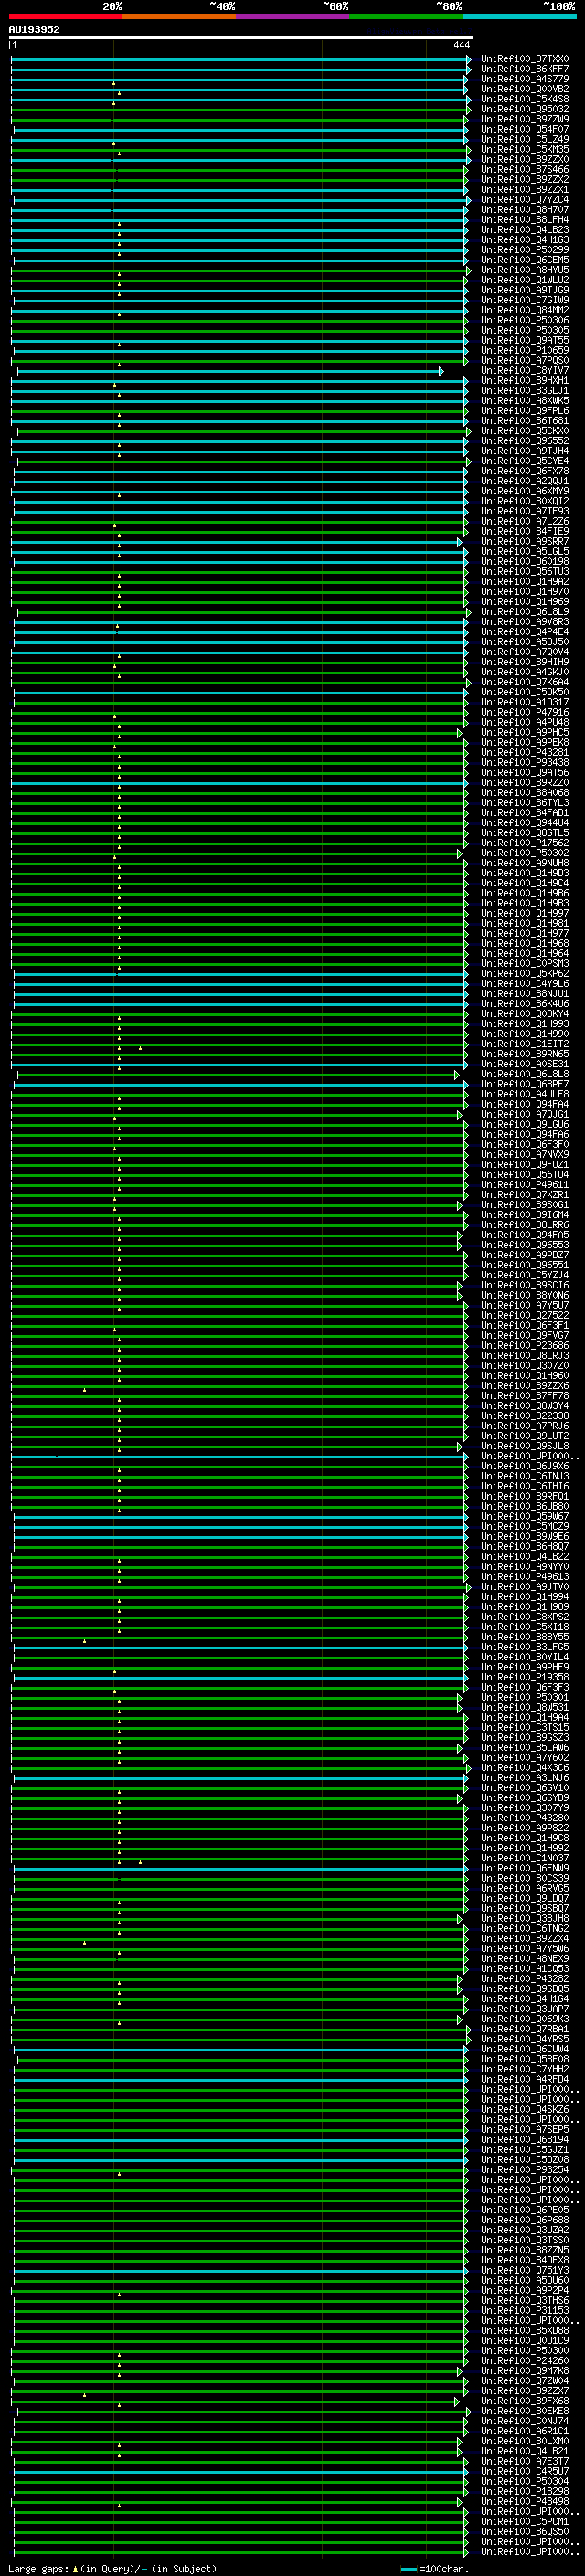Open hit UniRef100_P50305

point(525,330)
